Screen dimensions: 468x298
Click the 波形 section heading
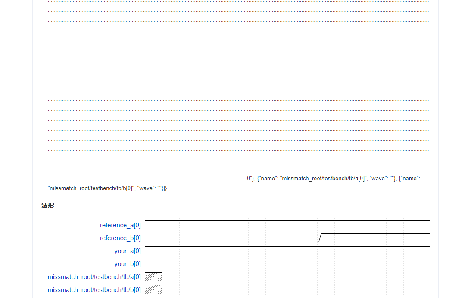click(47, 206)
